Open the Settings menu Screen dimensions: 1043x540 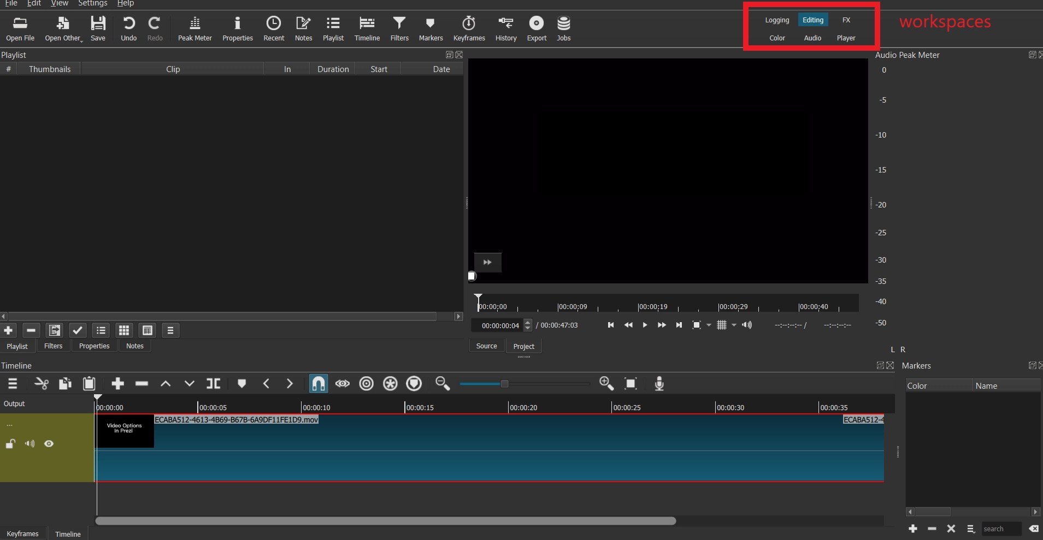tap(92, 4)
